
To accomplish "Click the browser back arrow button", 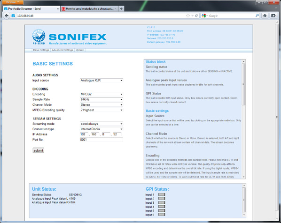I will [7, 16].
